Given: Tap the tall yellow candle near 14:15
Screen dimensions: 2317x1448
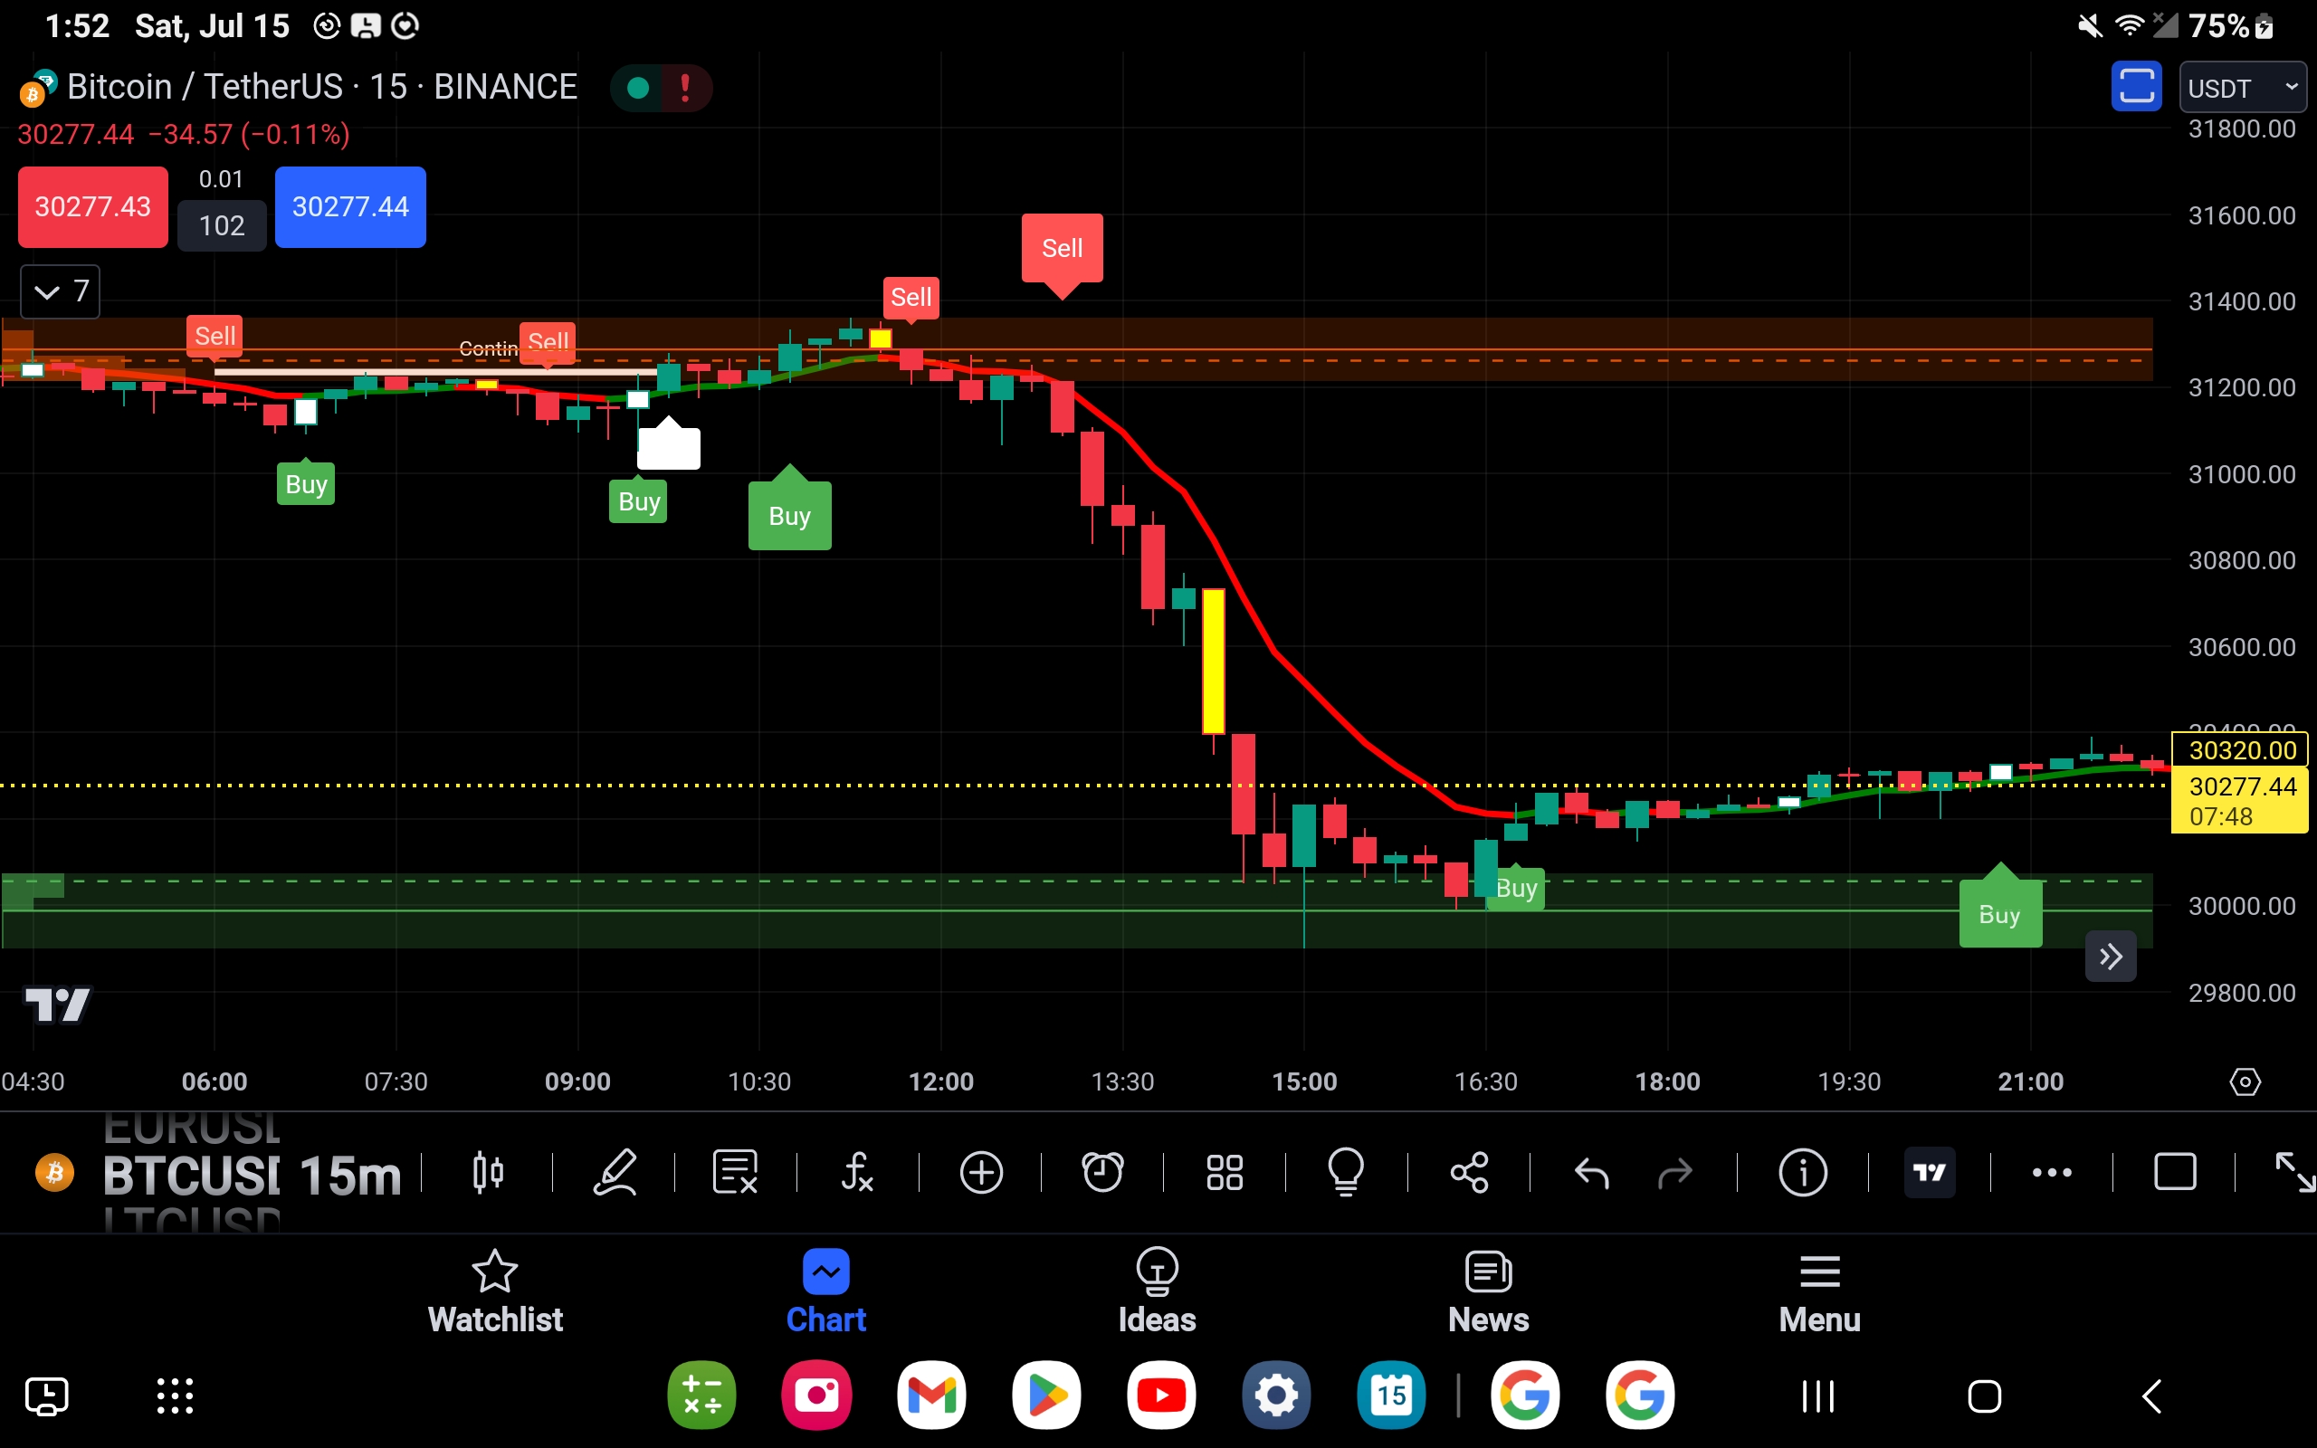Looking at the screenshot, I should (x=1213, y=661).
